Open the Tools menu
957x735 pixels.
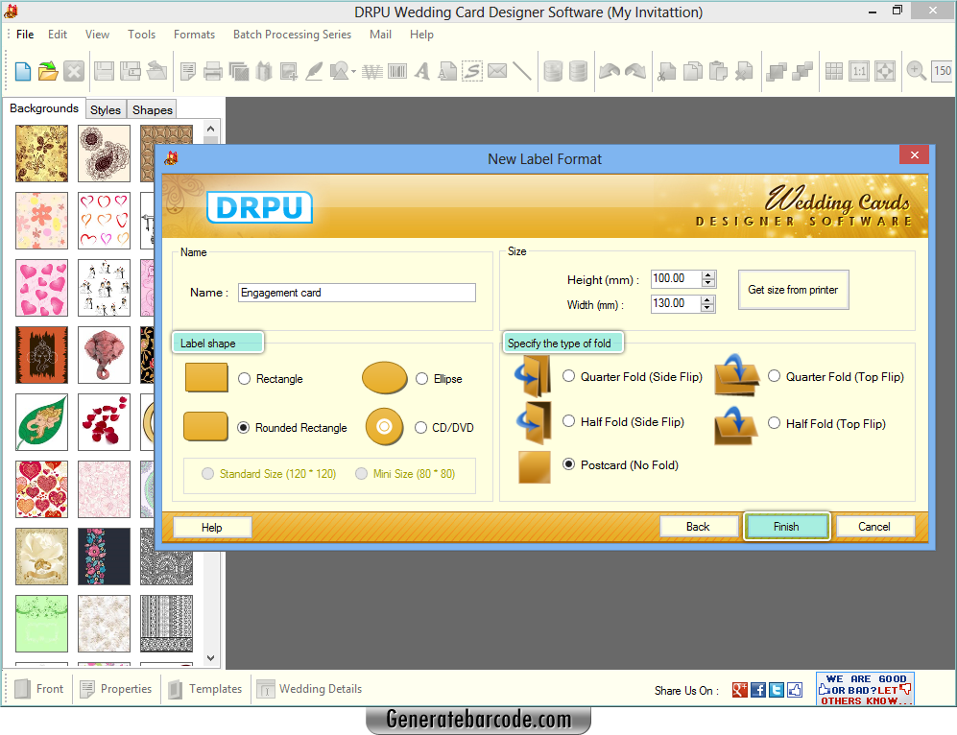coord(142,35)
